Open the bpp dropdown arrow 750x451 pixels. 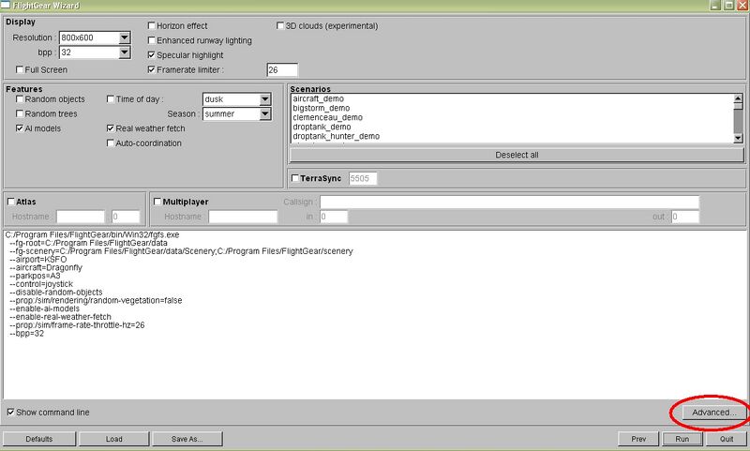tap(125, 53)
